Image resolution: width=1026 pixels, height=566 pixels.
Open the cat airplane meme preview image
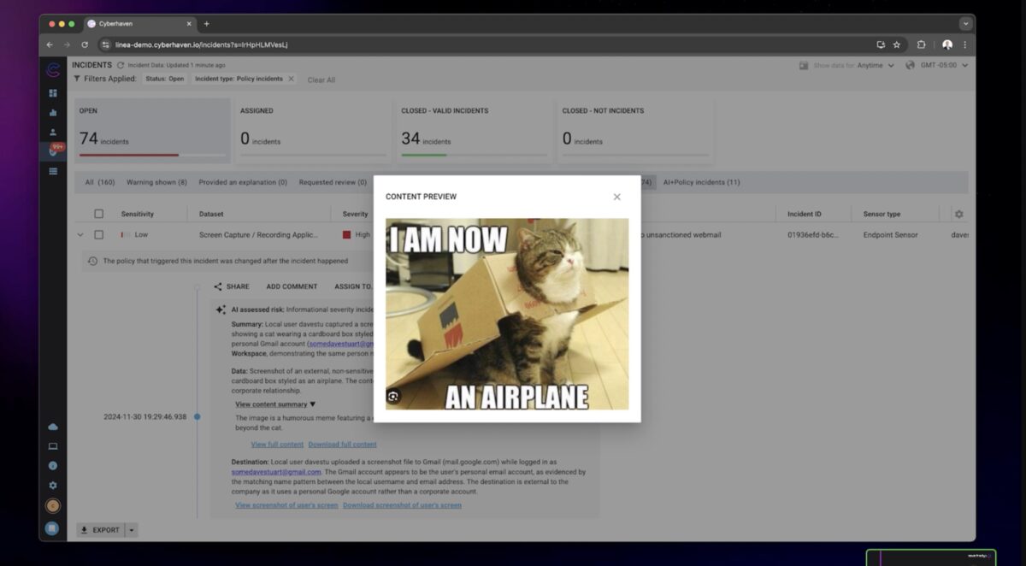(x=507, y=314)
